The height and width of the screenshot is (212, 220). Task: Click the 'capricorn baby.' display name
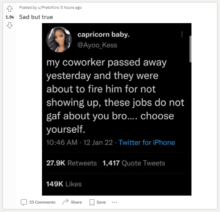(103, 34)
